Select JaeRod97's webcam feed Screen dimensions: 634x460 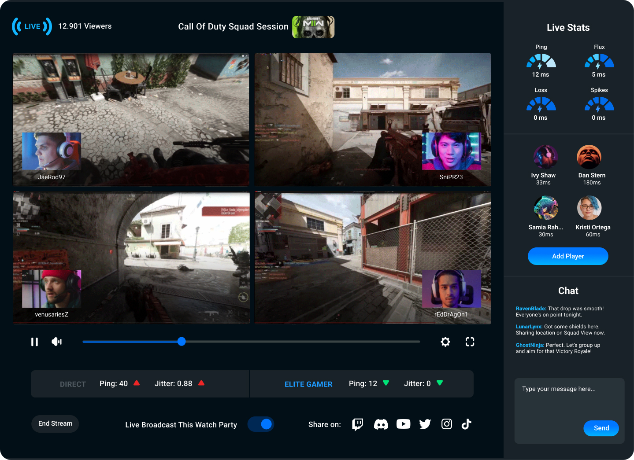[52, 151]
